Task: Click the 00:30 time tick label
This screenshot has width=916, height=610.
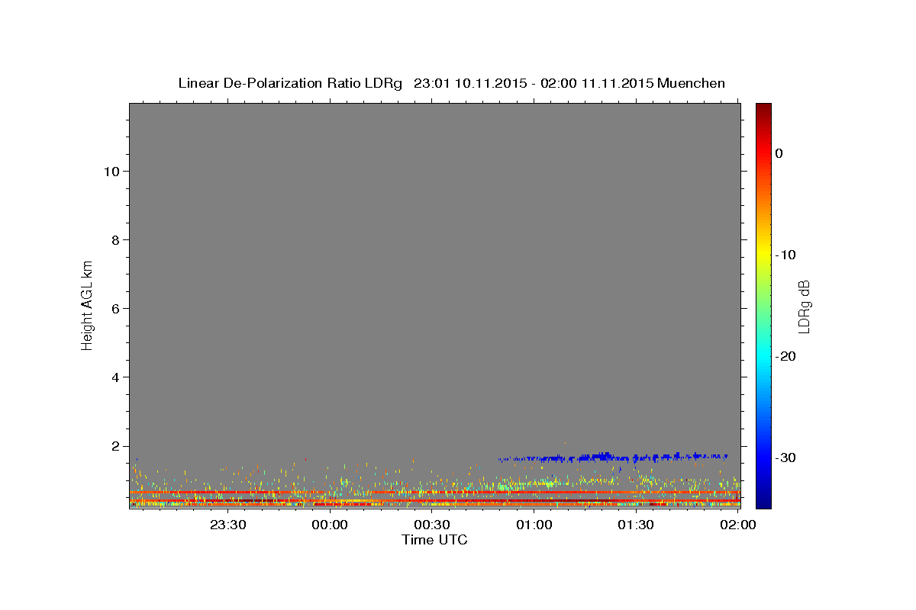Action: [x=432, y=525]
